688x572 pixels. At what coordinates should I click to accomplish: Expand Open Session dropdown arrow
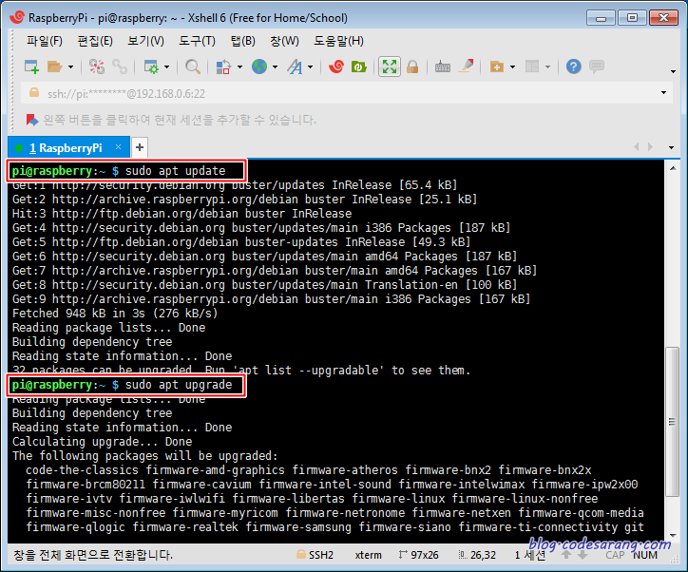(x=70, y=67)
